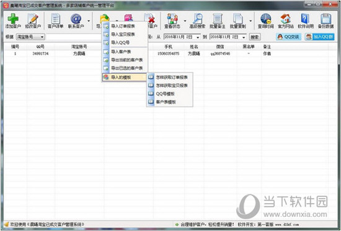Click the 微信 column header
341x231 pixels.
click(220, 47)
